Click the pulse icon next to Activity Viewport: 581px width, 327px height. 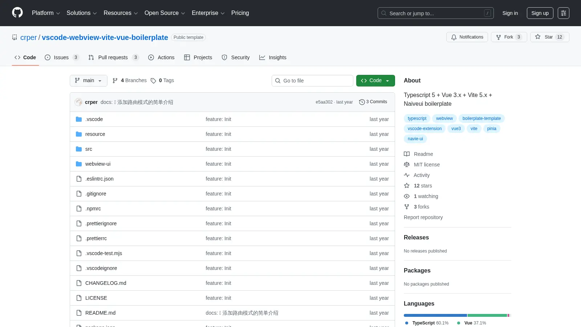click(x=407, y=175)
